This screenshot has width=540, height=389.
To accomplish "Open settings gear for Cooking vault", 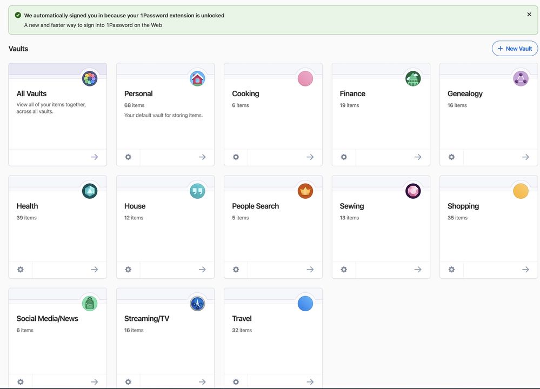I will 236,157.
